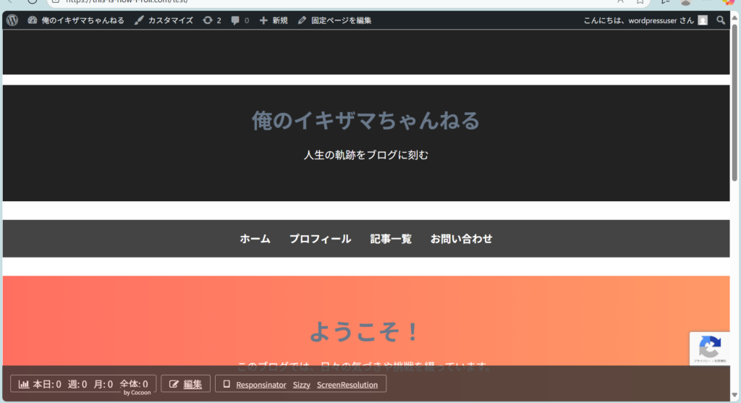Open お問い合わせ contact page
Viewport: 741px width, 403px height.
[x=461, y=239]
